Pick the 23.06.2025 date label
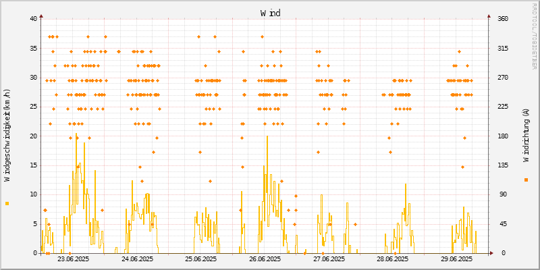The image size is (540, 270). 73,259
